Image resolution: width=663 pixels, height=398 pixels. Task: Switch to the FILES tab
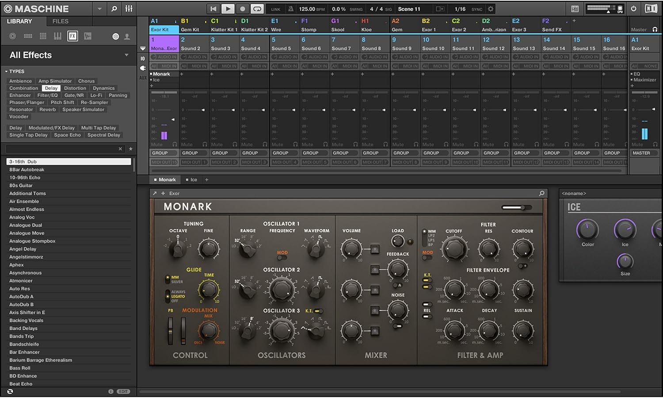click(61, 21)
